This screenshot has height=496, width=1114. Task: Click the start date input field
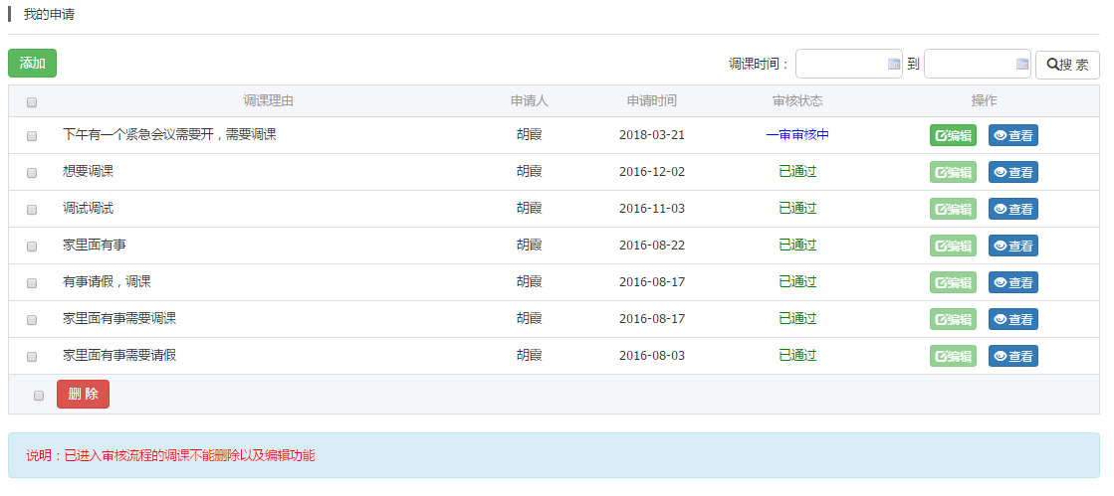pyautogui.click(x=841, y=65)
